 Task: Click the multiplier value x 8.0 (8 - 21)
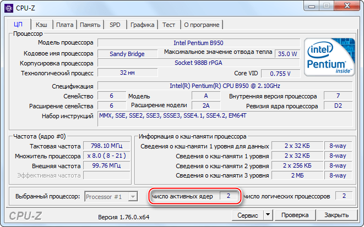pyautogui.click(x=106, y=156)
